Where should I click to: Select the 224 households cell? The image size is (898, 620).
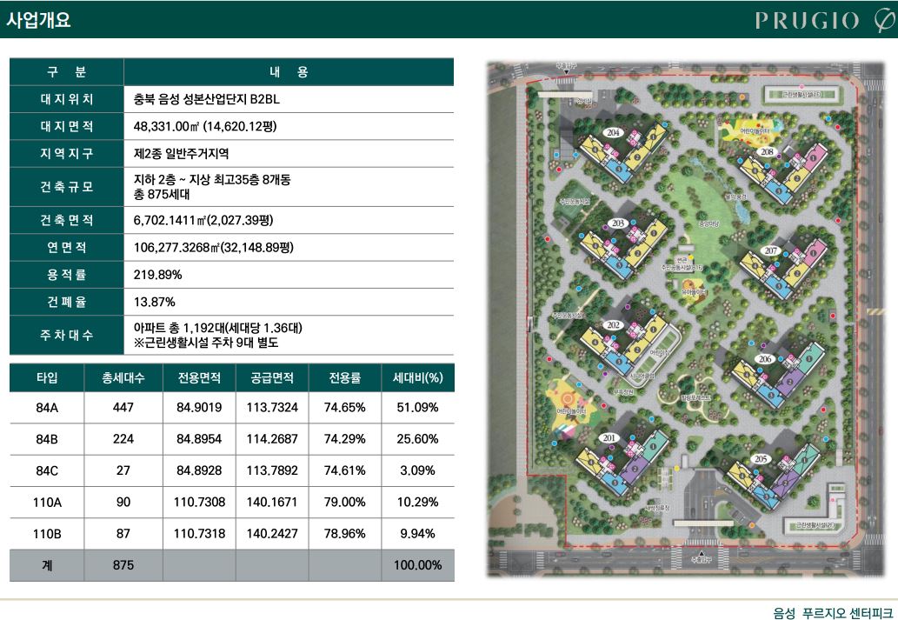[x=123, y=439]
